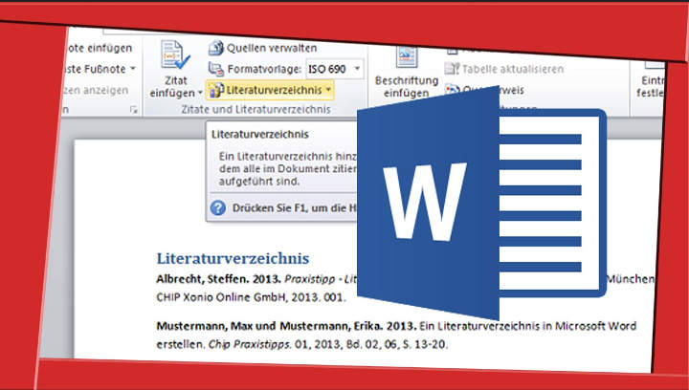689x390 pixels.
Task: Open the Zitat einfügen dropdown arrow
Action: click(200, 94)
